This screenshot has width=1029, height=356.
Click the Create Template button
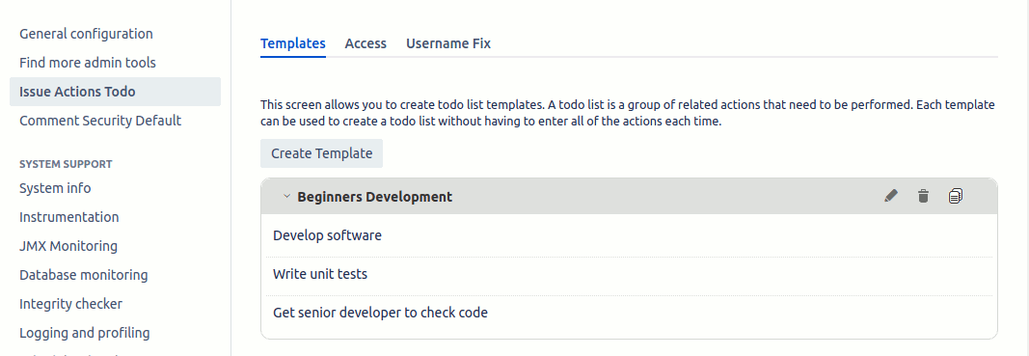tap(321, 153)
